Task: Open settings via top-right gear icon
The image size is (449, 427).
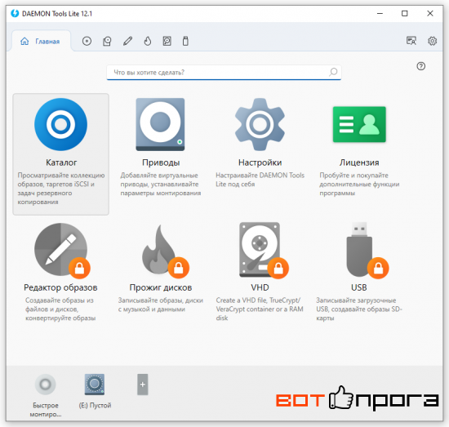Action: point(432,41)
